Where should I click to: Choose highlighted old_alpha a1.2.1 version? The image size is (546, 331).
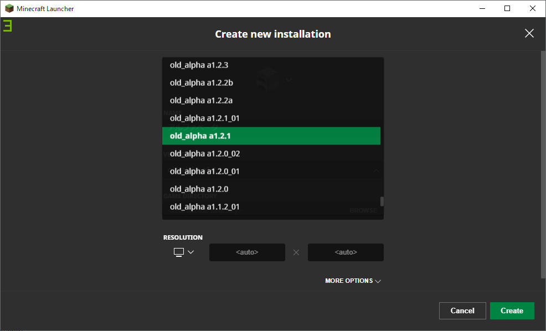(271, 136)
